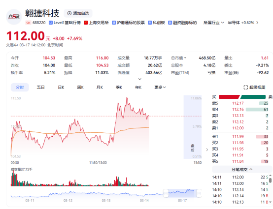Click the SH exchange badge icon
This screenshot has height=209, width=273.
pos(28,23)
